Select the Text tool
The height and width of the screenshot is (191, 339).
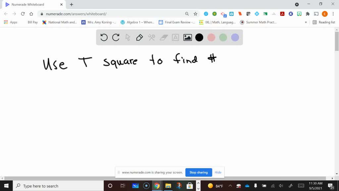tap(175, 37)
